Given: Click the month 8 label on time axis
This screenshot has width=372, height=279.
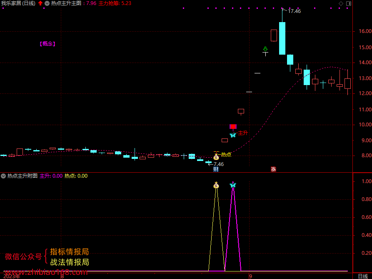Looking at the screenshot, I should (62, 276).
